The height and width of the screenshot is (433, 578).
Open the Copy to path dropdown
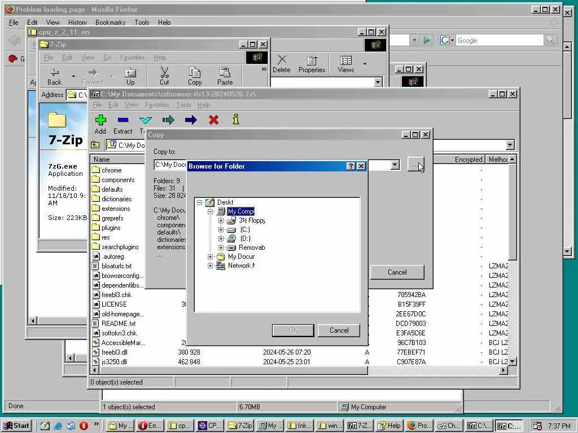[395, 165]
